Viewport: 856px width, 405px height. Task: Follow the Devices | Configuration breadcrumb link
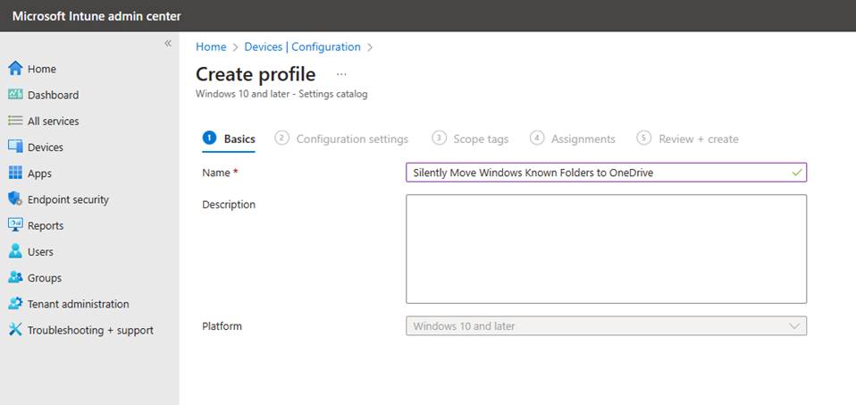click(x=302, y=46)
